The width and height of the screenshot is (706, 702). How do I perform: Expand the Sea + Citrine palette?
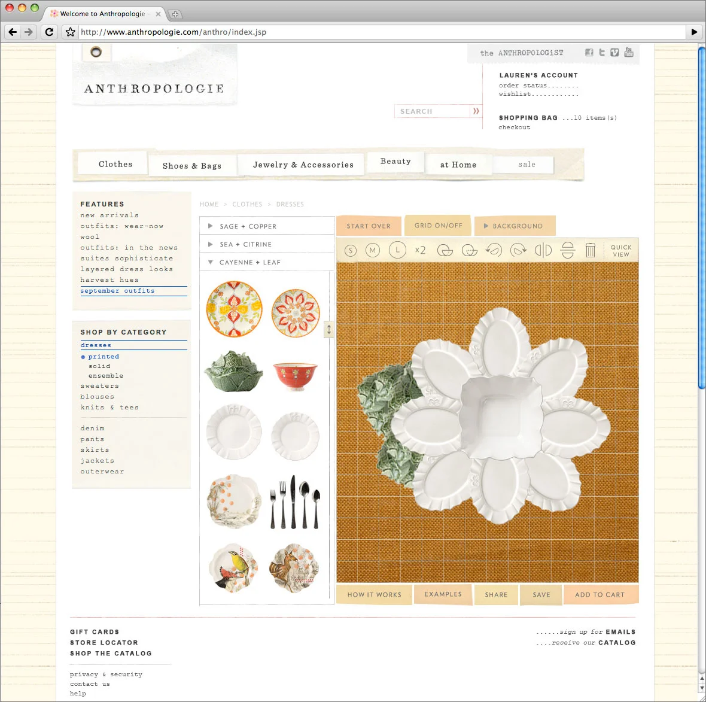267,244
